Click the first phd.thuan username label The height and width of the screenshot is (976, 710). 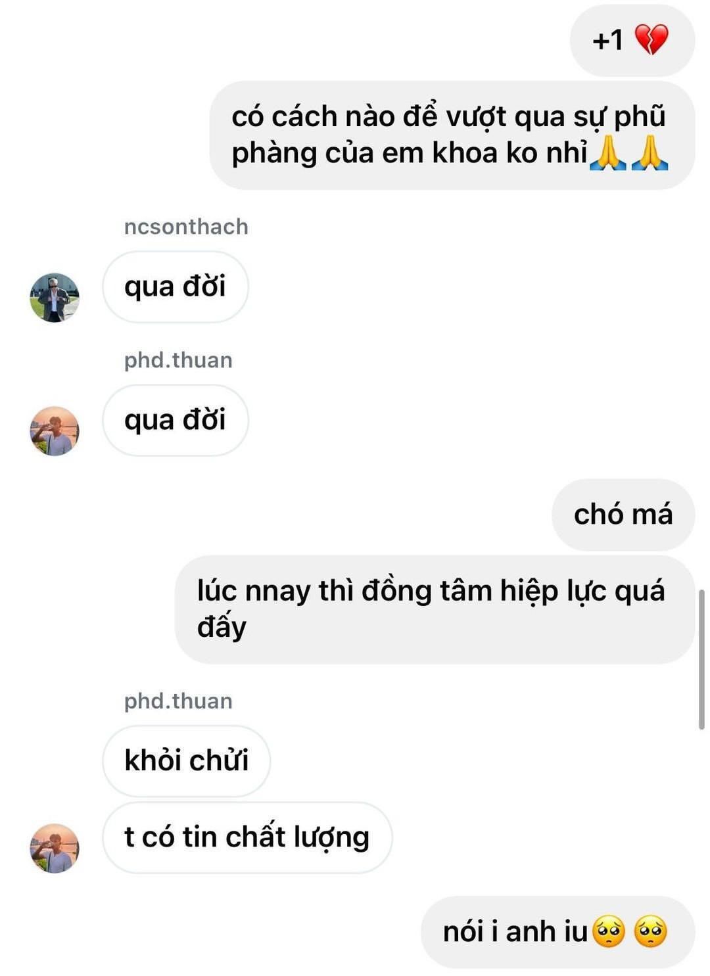pyautogui.click(x=178, y=360)
